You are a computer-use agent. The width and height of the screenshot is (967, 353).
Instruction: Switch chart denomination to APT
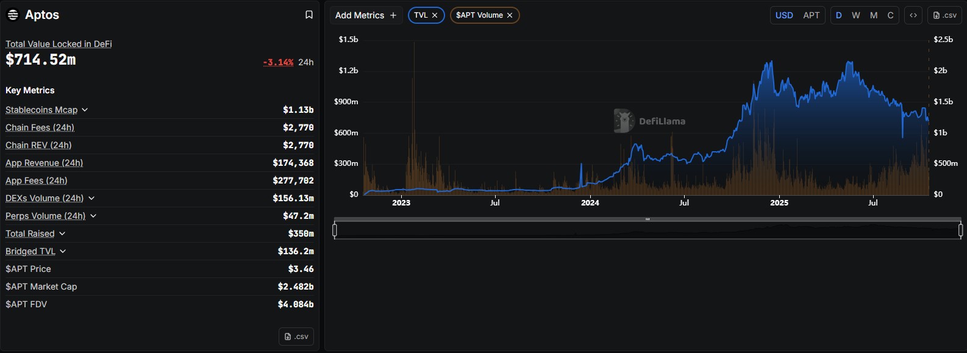point(811,15)
